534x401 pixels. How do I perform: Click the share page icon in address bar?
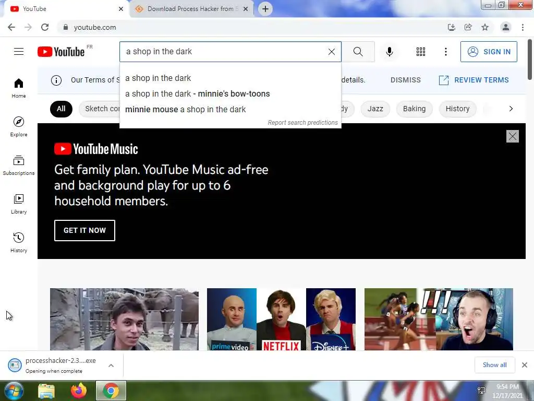[x=468, y=27]
